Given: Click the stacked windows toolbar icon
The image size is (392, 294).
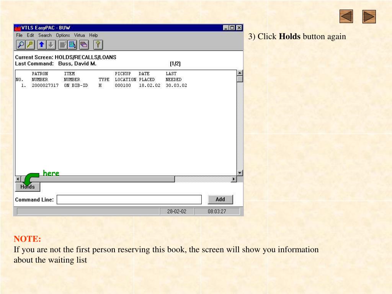Looking at the screenshot, I should pyautogui.click(x=84, y=45).
